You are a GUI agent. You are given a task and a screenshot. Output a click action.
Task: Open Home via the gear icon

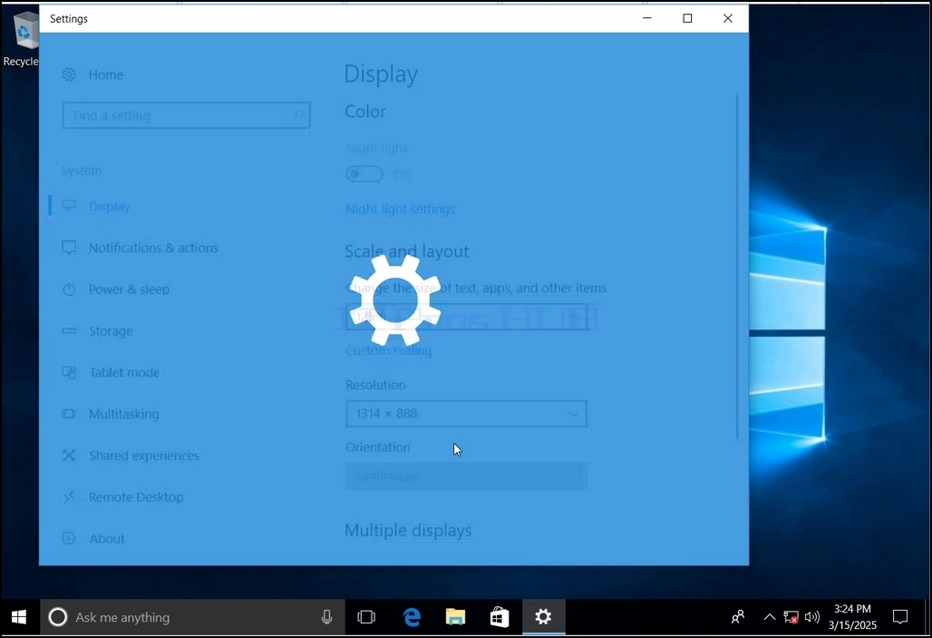[x=69, y=74]
